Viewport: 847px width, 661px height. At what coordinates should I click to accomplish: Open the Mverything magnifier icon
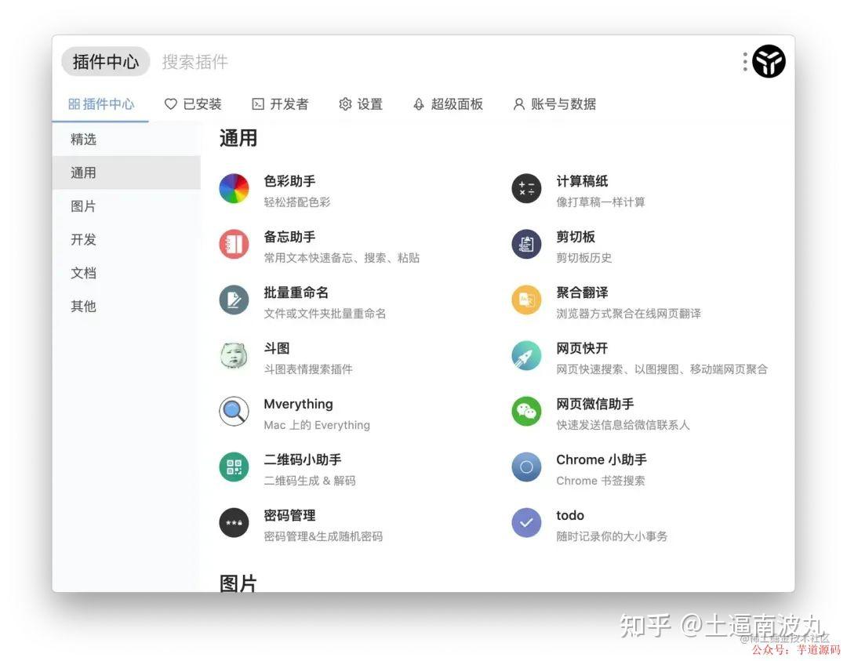pyautogui.click(x=234, y=411)
